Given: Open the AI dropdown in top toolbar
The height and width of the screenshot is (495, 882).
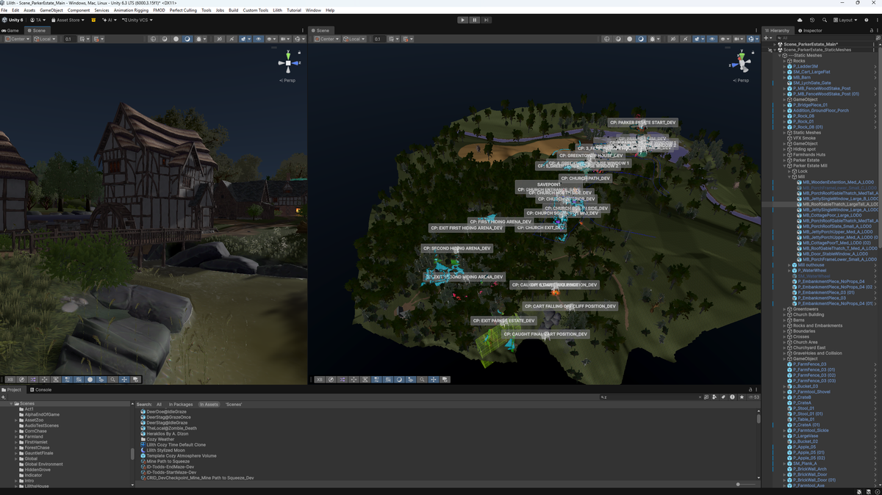Looking at the screenshot, I should tap(111, 20).
